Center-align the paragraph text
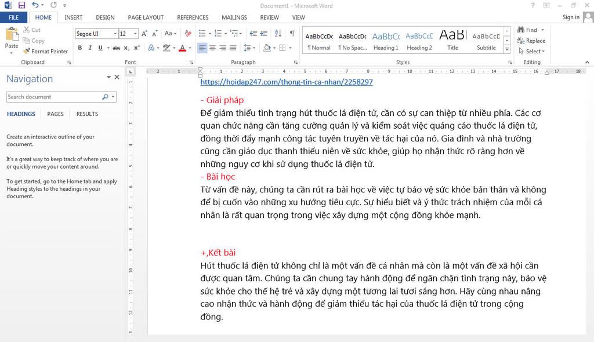The height and width of the screenshot is (342, 594). click(212, 48)
